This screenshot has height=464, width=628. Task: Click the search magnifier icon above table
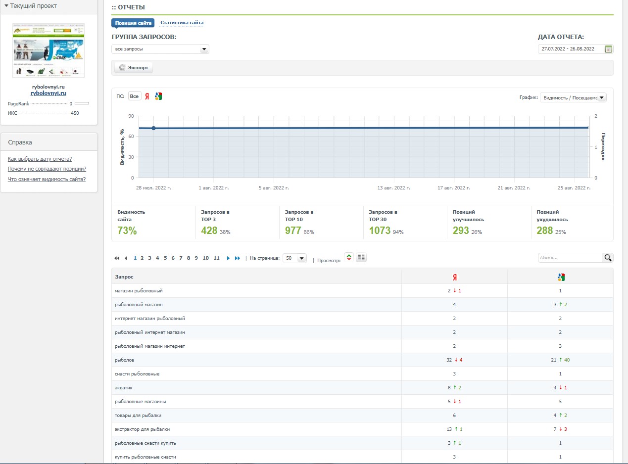pyautogui.click(x=608, y=258)
